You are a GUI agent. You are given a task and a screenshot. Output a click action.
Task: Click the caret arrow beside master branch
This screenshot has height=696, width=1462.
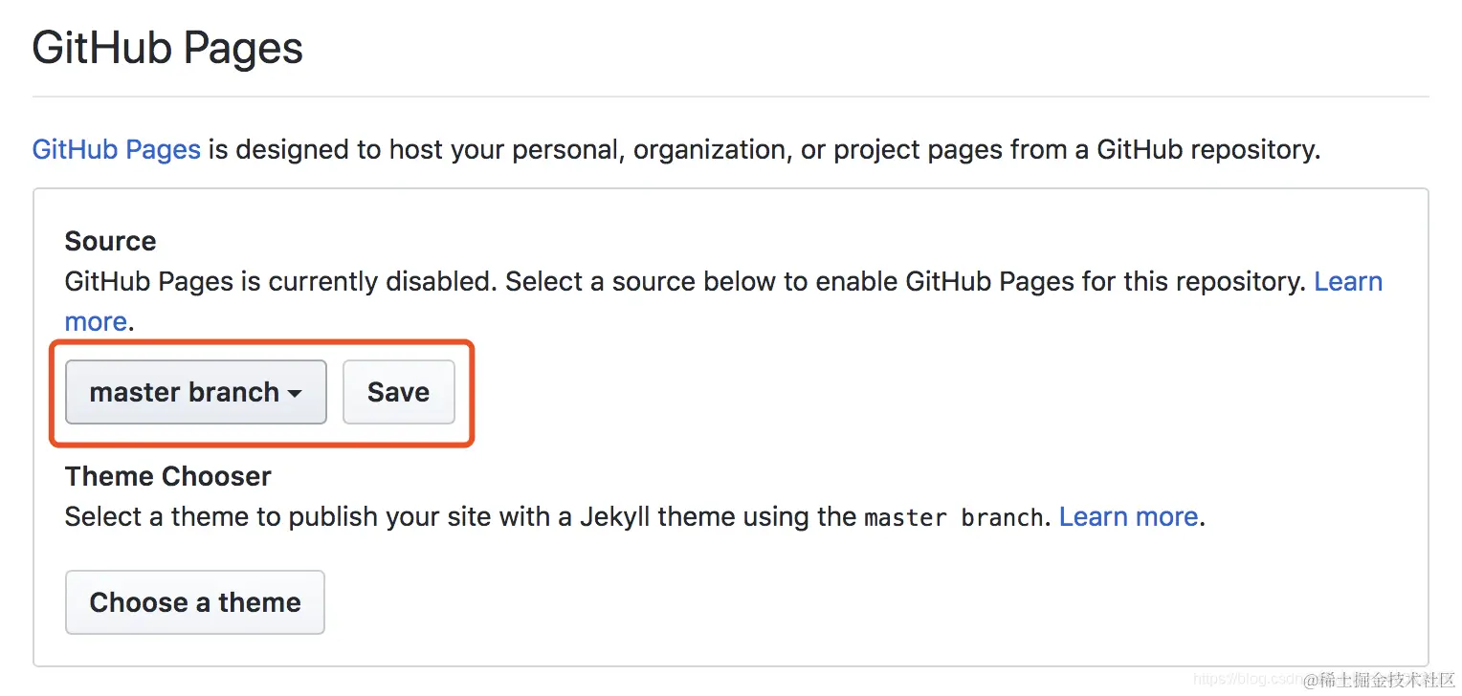pyautogui.click(x=295, y=394)
